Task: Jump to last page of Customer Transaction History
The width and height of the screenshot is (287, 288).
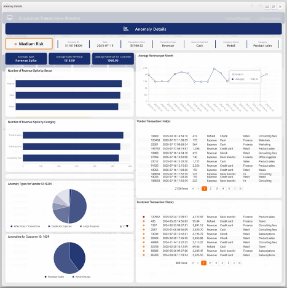Action: click(240, 263)
